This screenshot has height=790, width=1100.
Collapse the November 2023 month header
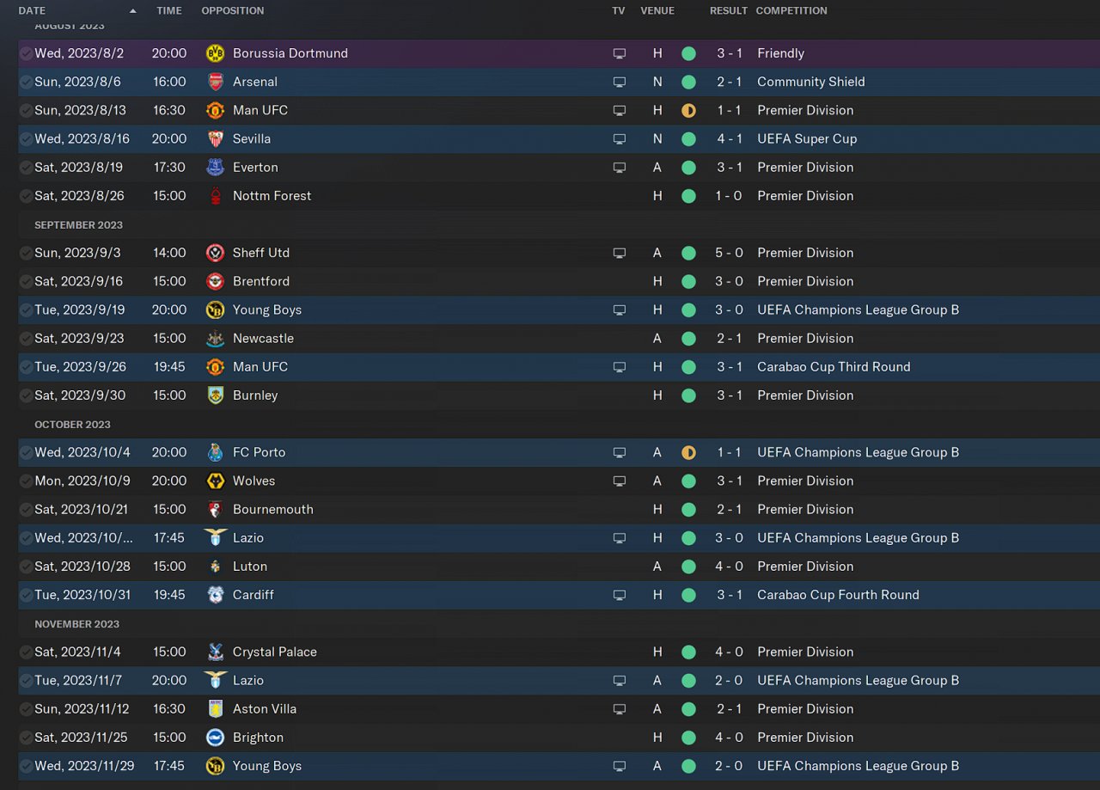tap(76, 624)
